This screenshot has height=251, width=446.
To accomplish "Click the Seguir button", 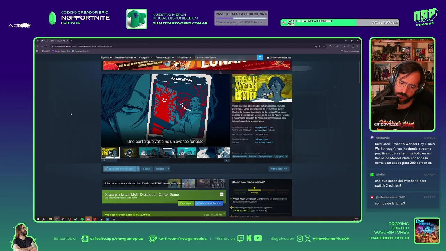I will pyautogui.click(x=146, y=169).
